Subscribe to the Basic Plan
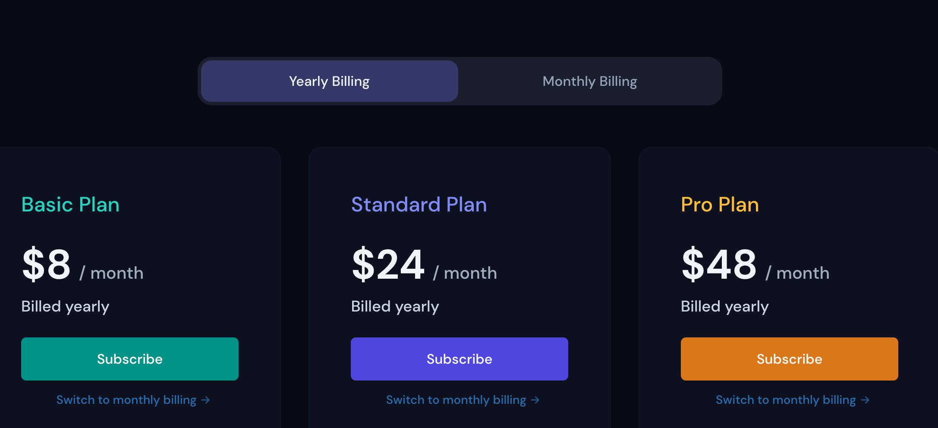 (129, 359)
